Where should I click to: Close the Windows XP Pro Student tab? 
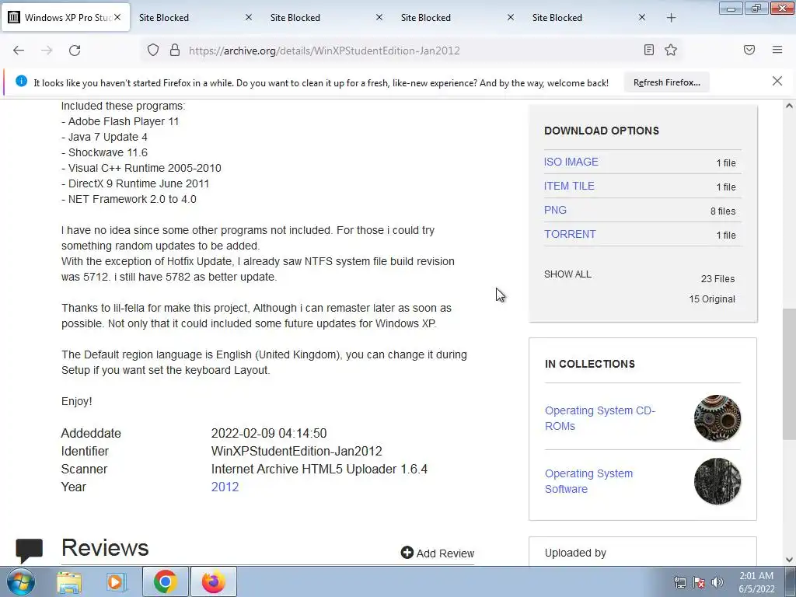click(117, 17)
